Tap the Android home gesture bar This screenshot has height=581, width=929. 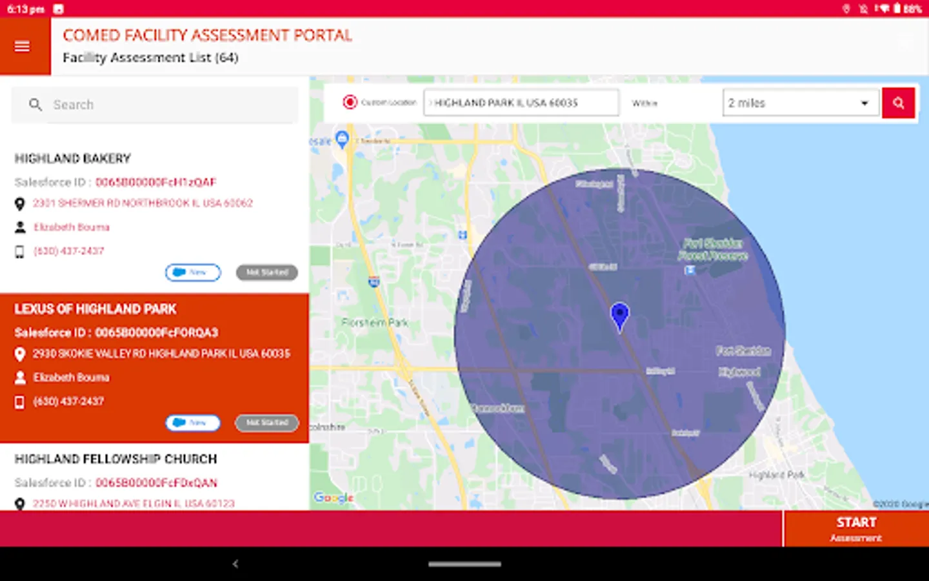(464, 564)
